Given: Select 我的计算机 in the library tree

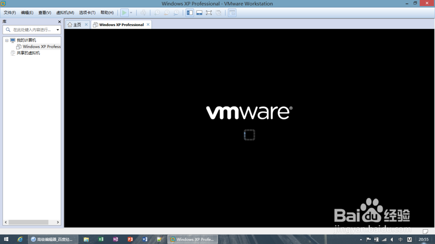Looking at the screenshot, I should [27, 40].
